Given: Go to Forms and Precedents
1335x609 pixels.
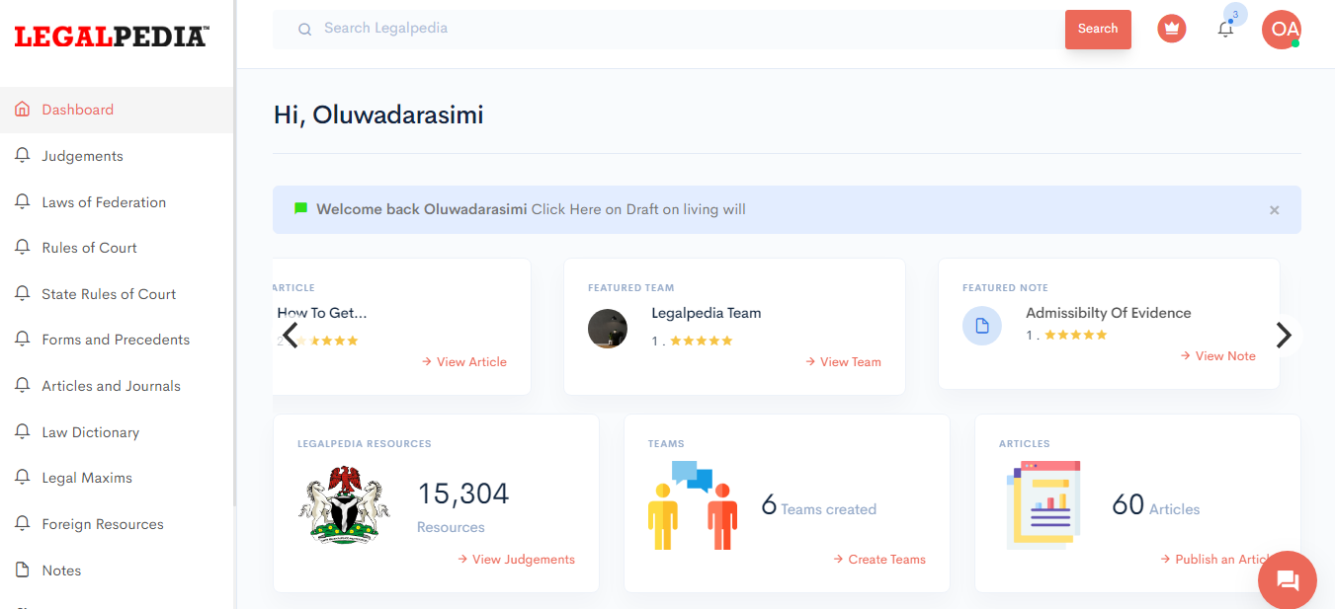Looking at the screenshot, I should pyautogui.click(x=117, y=340).
